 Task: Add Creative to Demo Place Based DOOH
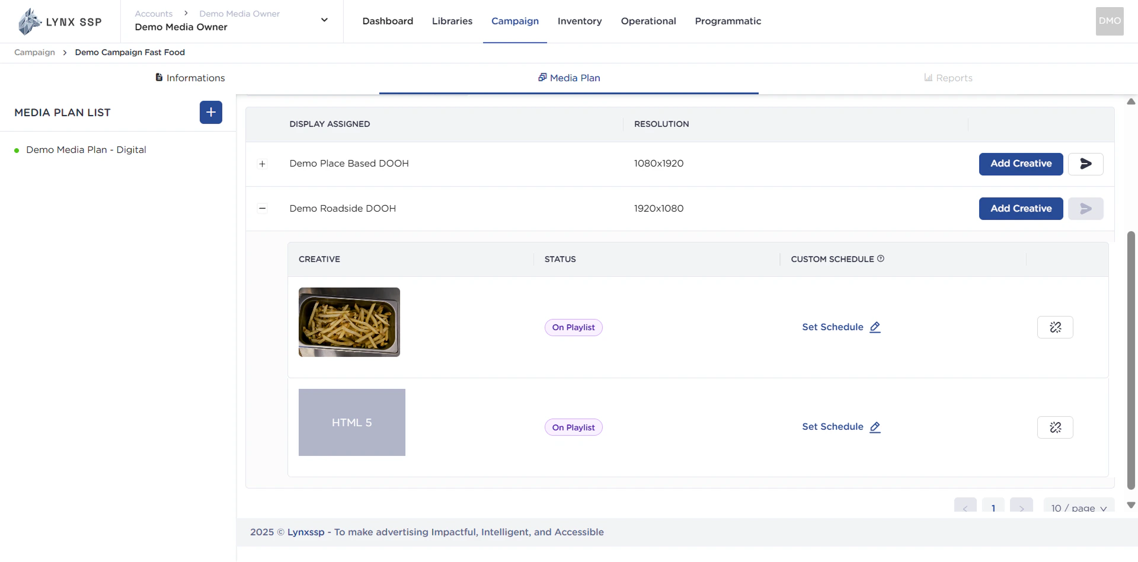coord(1021,164)
